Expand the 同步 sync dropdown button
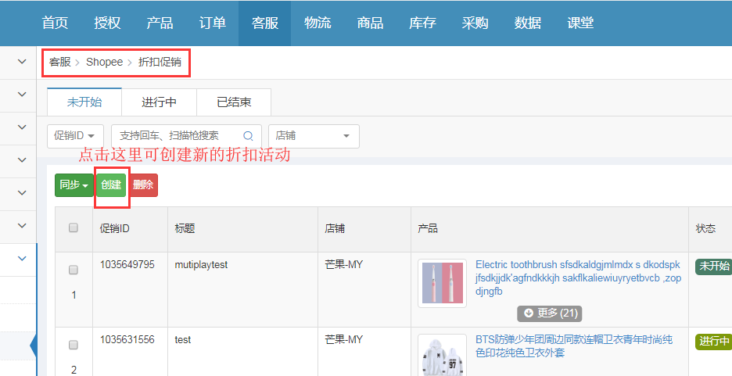Image resolution: width=732 pixels, height=376 pixels. pos(74,185)
